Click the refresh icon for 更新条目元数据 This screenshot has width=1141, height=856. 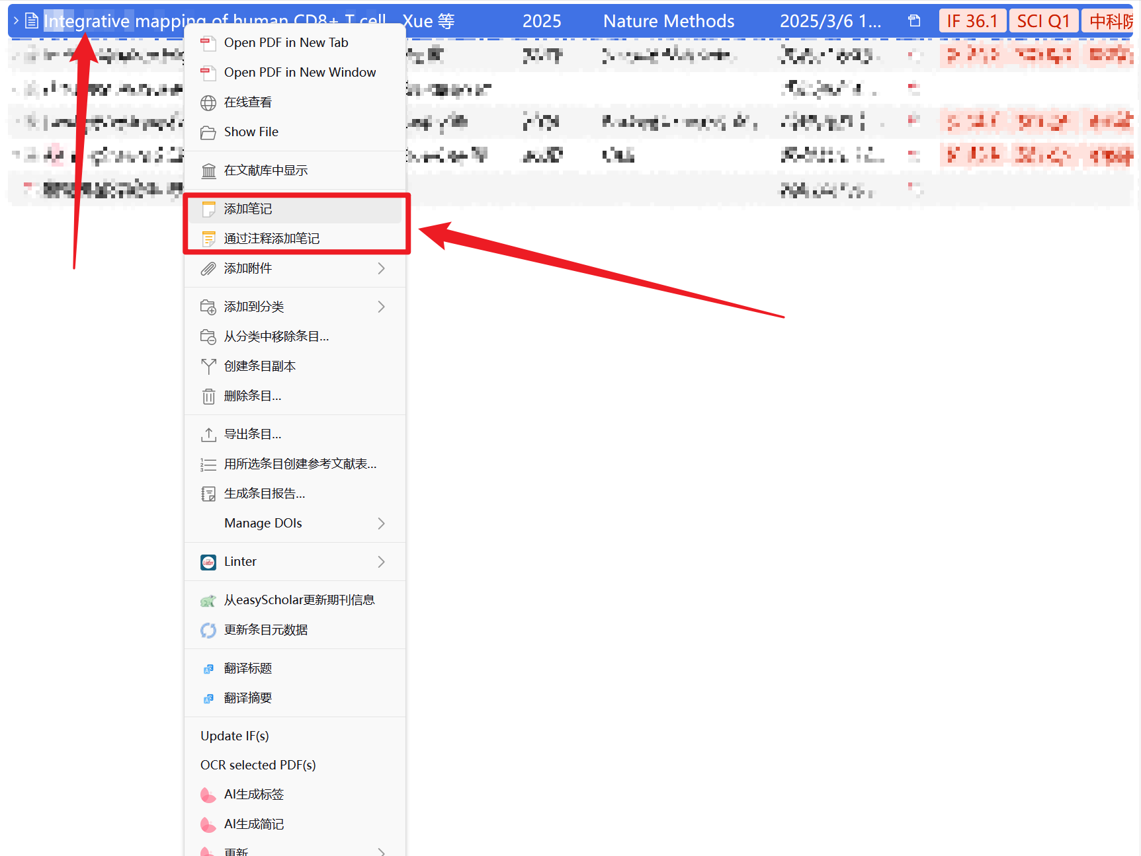pyautogui.click(x=208, y=630)
